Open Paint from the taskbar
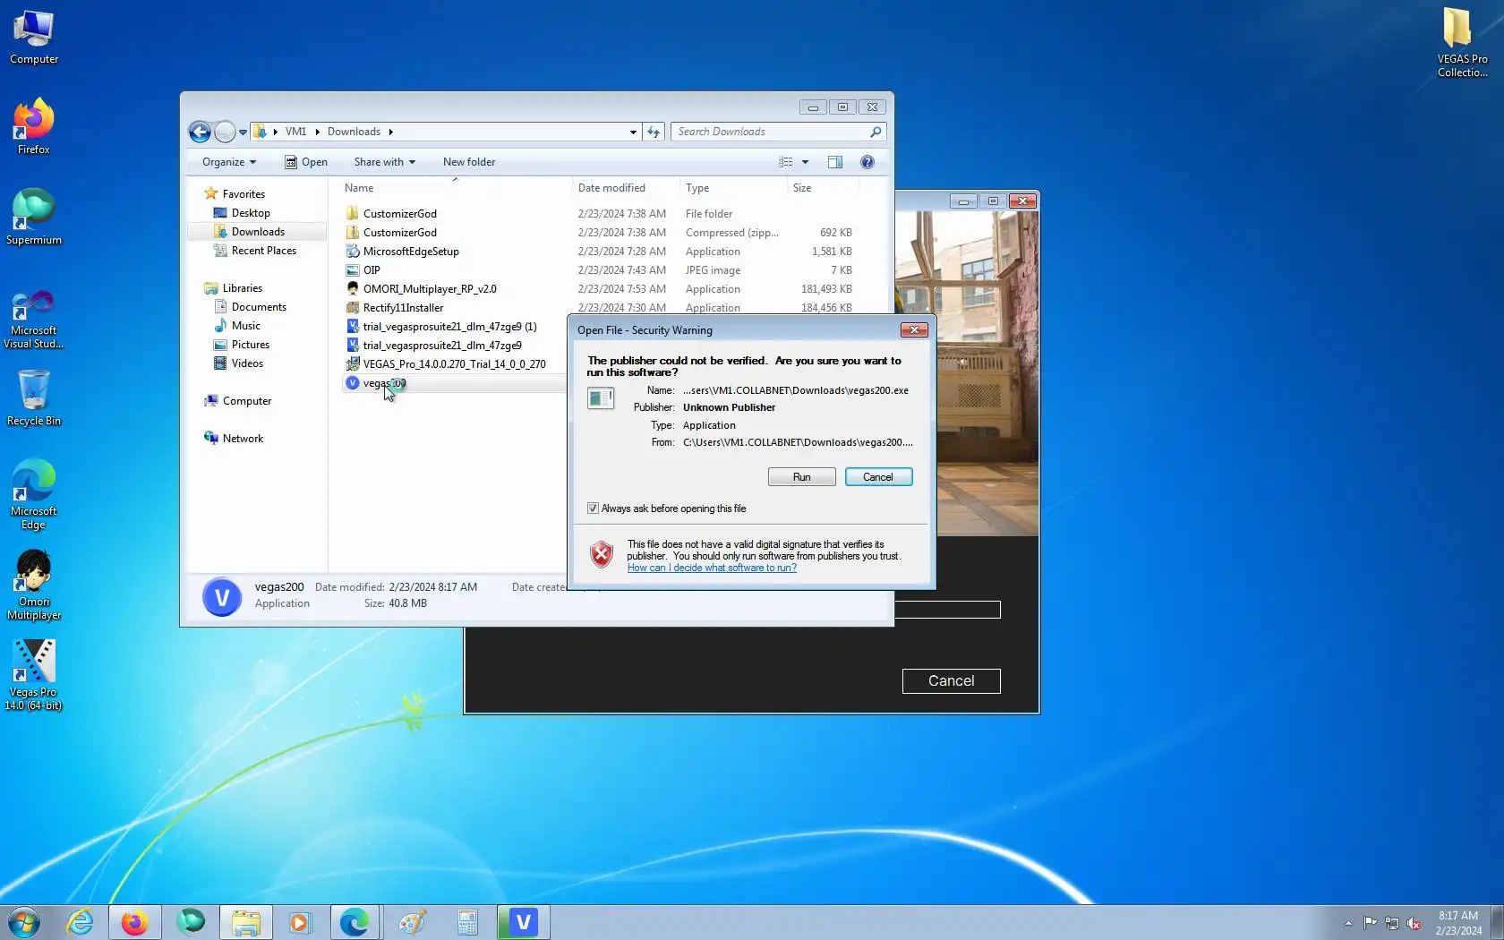 coord(412,922)
